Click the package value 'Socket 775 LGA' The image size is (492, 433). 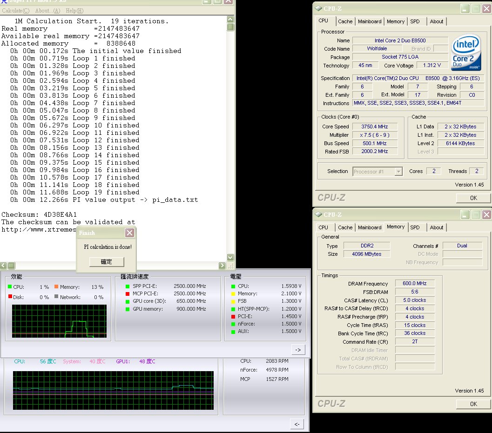point(400,57)
